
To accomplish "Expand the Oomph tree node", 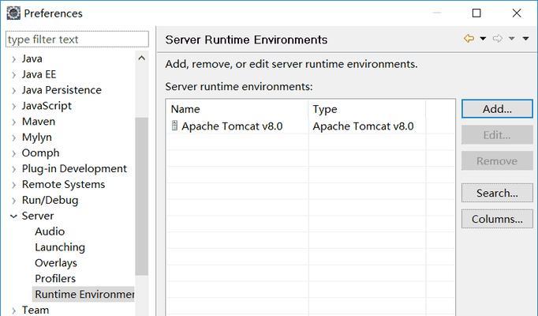I will pos(13,153).
